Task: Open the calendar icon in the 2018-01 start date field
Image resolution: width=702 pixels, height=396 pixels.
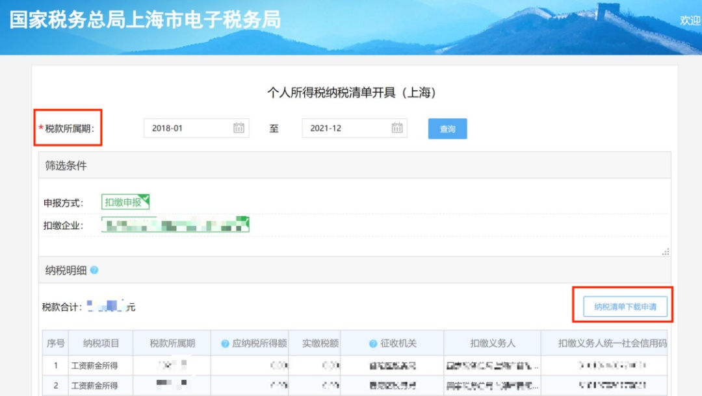Action: [239, 128]
